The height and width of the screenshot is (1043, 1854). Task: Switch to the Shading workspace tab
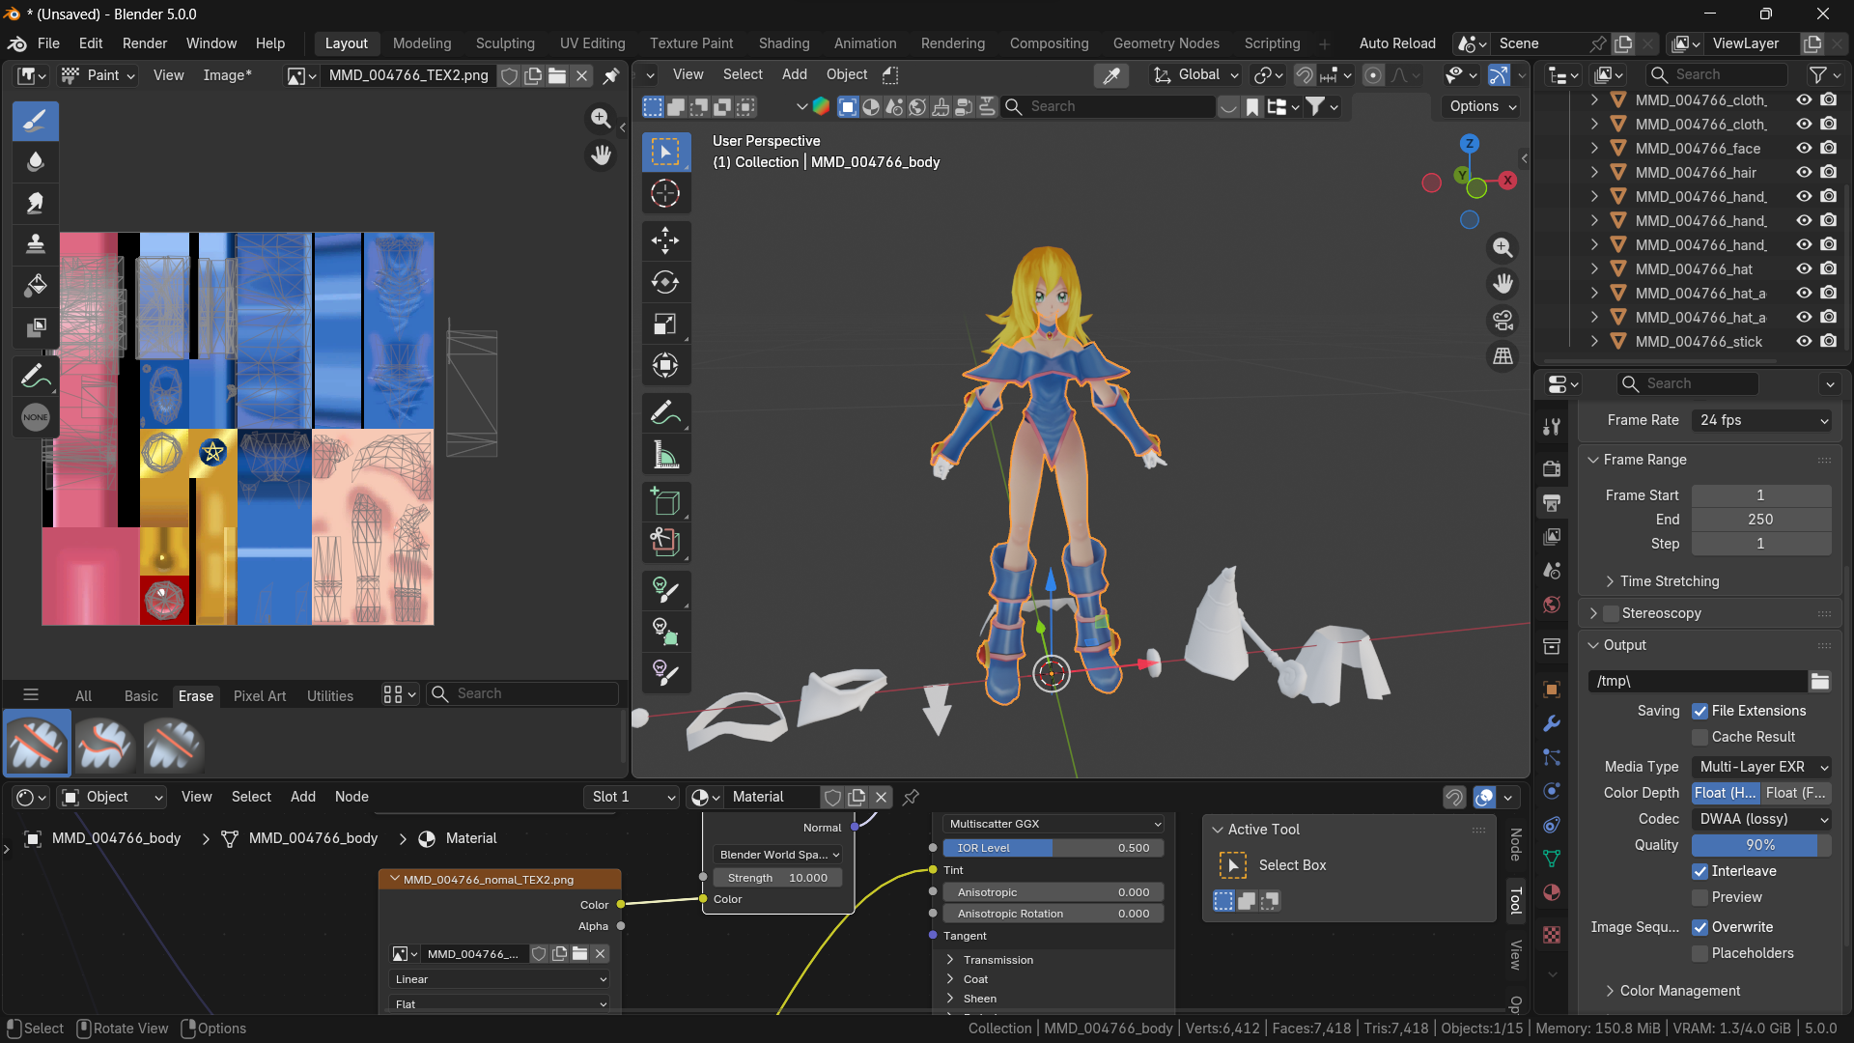[x=783, y=43]
